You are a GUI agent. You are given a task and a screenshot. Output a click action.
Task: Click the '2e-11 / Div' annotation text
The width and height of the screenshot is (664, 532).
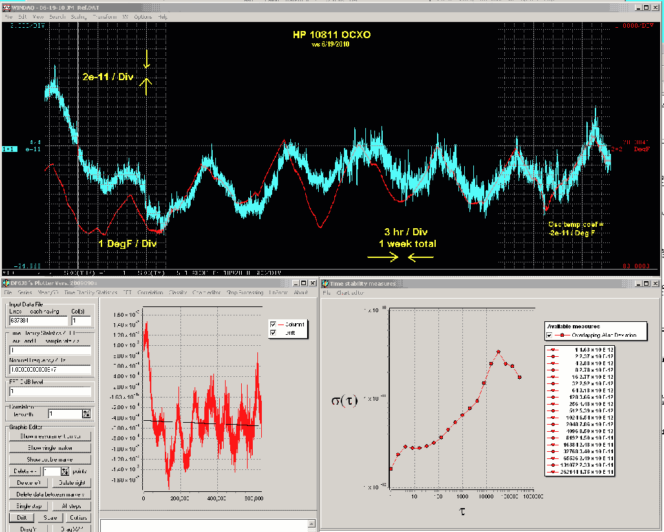coord(108,77)
